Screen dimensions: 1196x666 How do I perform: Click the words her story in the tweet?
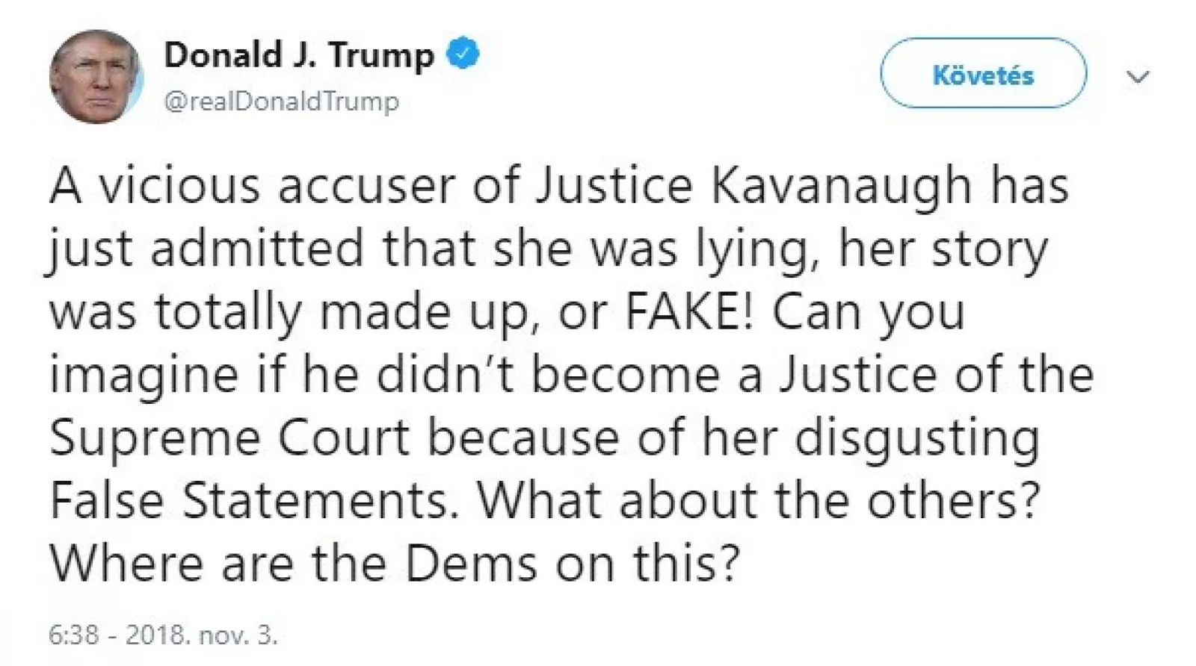[943, 249]
